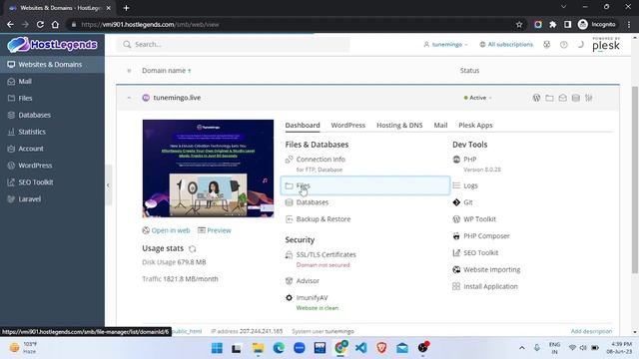The height and width of the screenshot is (359, 639).
Task: Open PHP Composer link
Action: [x=486, y=236]
